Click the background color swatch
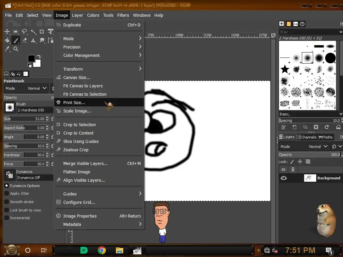Screen dimensions: 343x257 coord(38,64)
